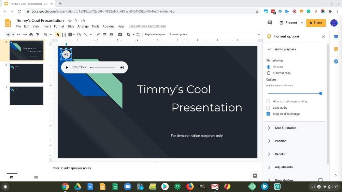Enable Loop audio checkbox
This screenshot has height=192, width=342.
[x=268, y=107]
